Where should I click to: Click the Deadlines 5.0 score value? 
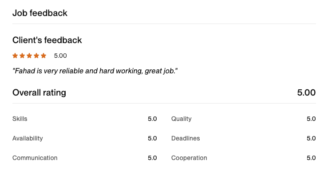pyautogui.click(x=311, y=138)
